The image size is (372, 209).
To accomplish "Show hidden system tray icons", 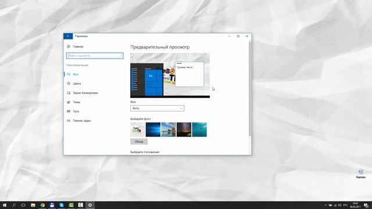I will (325, 205).
